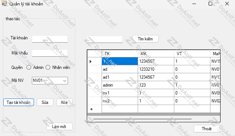Click the search box beside Tìm kiếm
Viewport: 235px width, 136px height.
tap(105, 39)
